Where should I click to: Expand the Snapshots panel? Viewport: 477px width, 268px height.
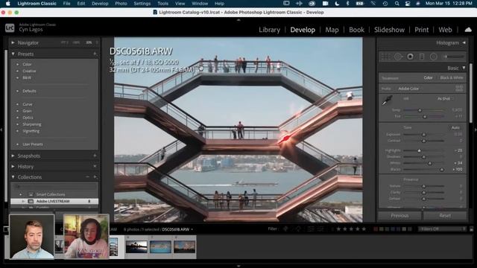(13, 156)
